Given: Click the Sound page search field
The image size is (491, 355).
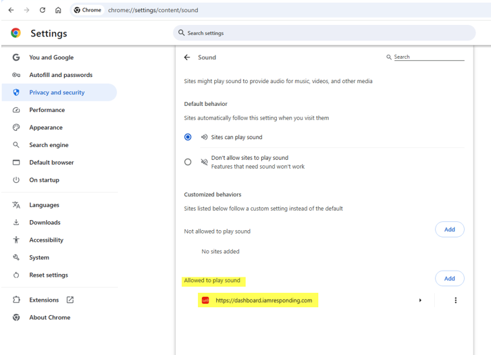Looking at the screenshot, I should click(429, 57).
